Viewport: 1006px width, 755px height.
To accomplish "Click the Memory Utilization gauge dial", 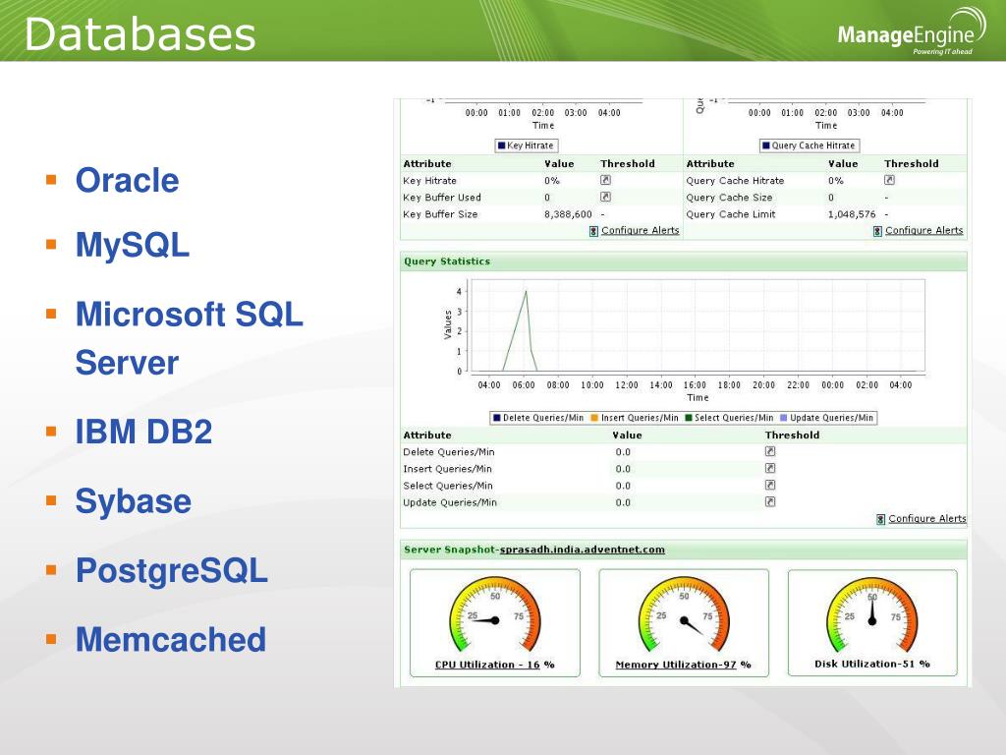I will coord(684,614).
